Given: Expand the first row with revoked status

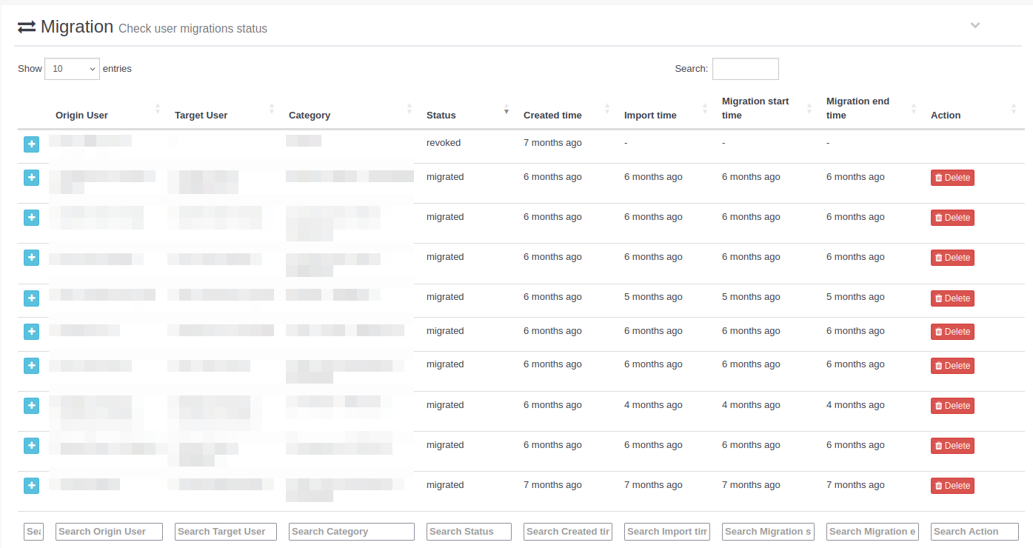Looking at the screenshot, I should pos(31,144).
